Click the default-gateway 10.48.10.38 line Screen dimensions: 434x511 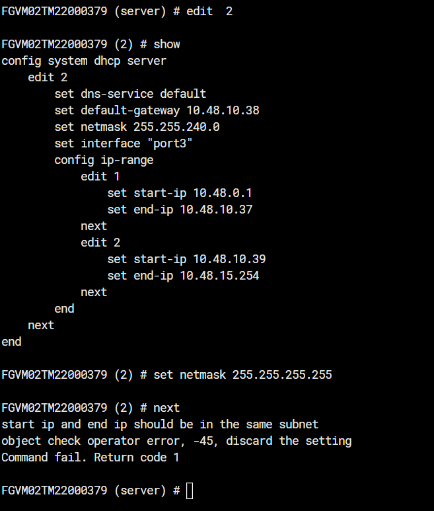tap(157, 110)
